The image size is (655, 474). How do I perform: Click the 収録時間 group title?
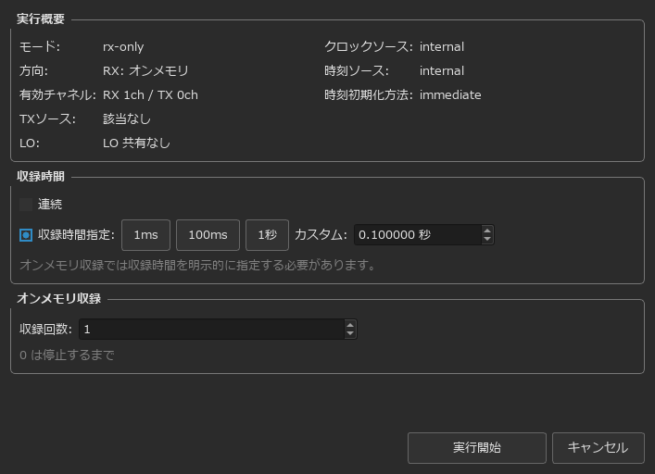pos(41,177)
